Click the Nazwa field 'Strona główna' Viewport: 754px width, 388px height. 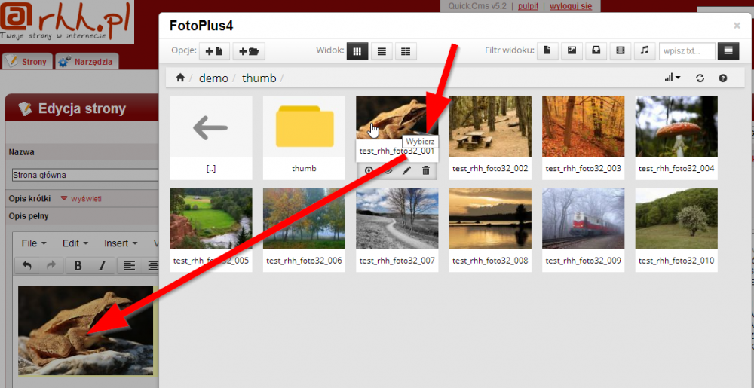[x=86, y=175]
